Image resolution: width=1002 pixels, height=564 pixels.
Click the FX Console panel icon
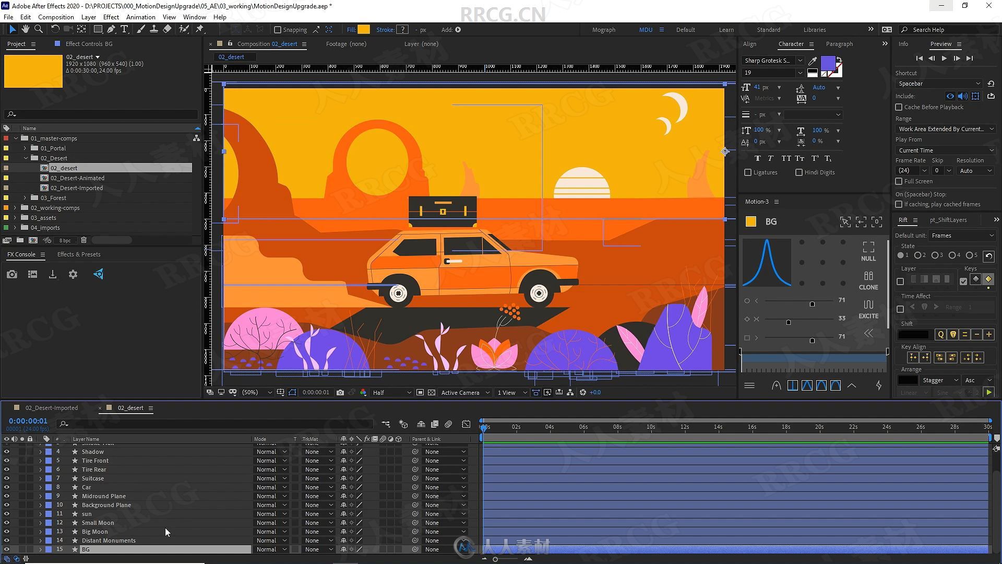[99, 274]
